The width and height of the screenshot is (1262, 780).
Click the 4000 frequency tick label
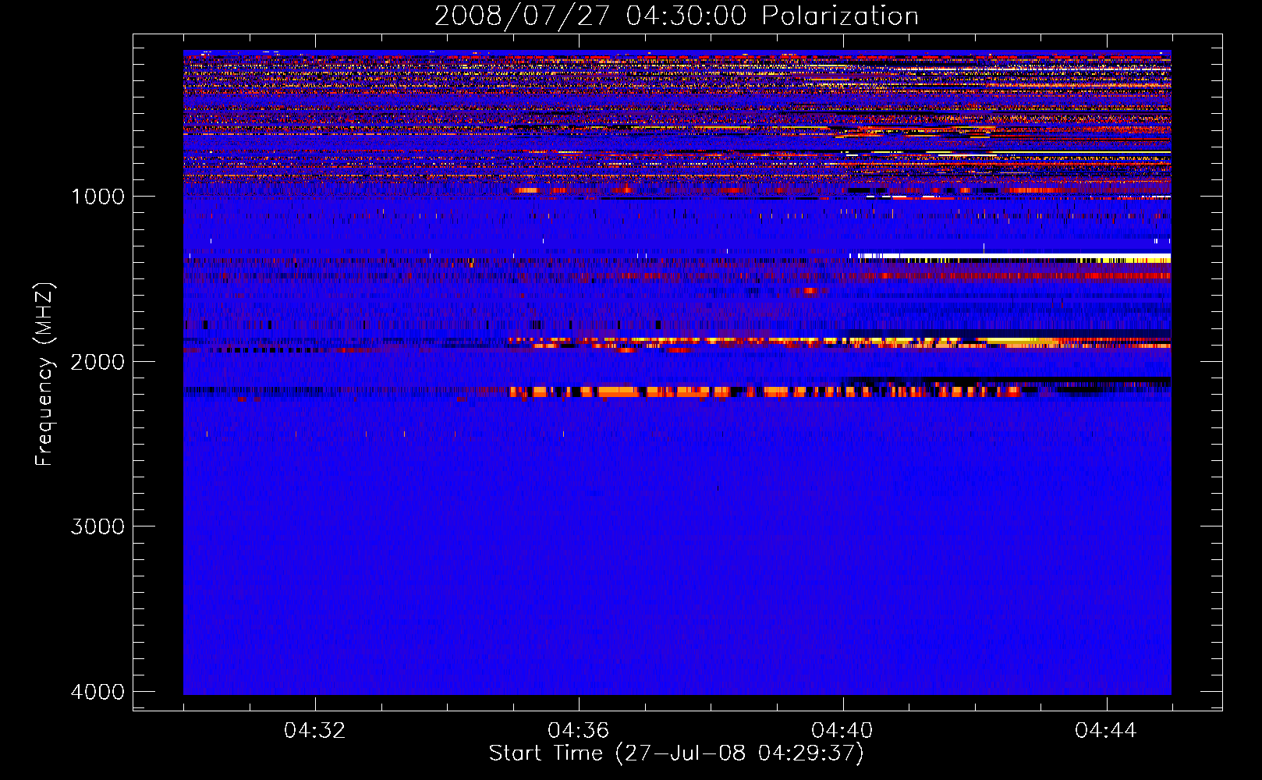pyautogui.click(x=97, y=692)
